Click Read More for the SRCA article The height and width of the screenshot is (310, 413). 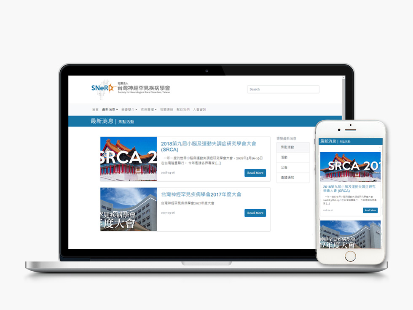click(x=255, y=173)
